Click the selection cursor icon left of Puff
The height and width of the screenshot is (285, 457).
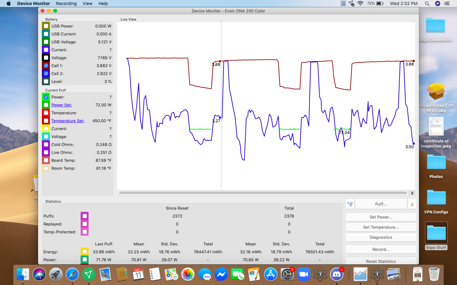pyautogui.click(x=350, y=204)
